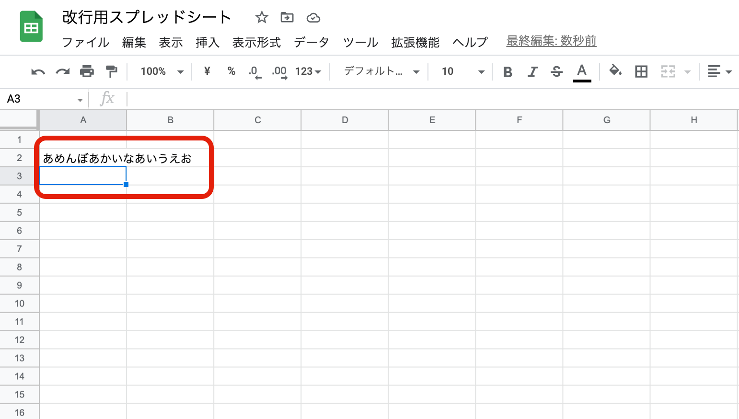The height and width of the screenshot is (419, 739).
Task: Open the fill color bucket
Action: pyautogui.click(x=615, y=71)
